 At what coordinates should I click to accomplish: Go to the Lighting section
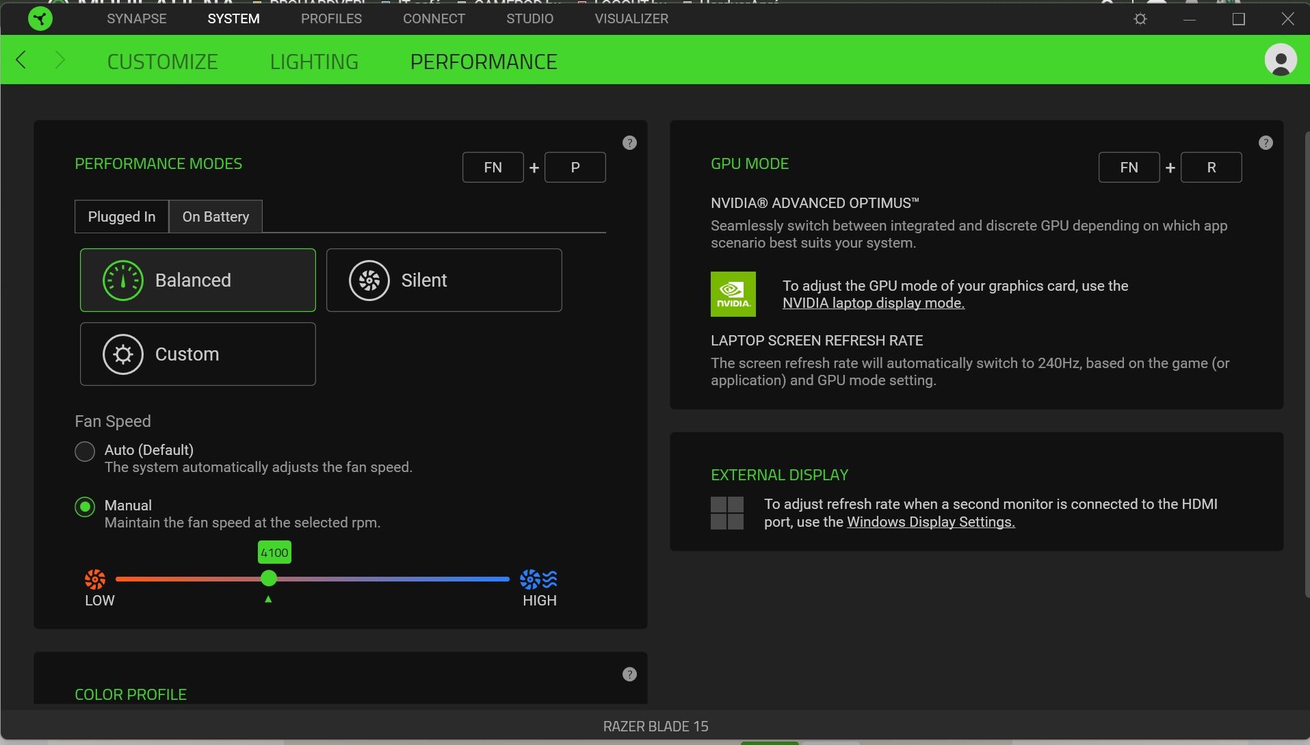[314, 62]
